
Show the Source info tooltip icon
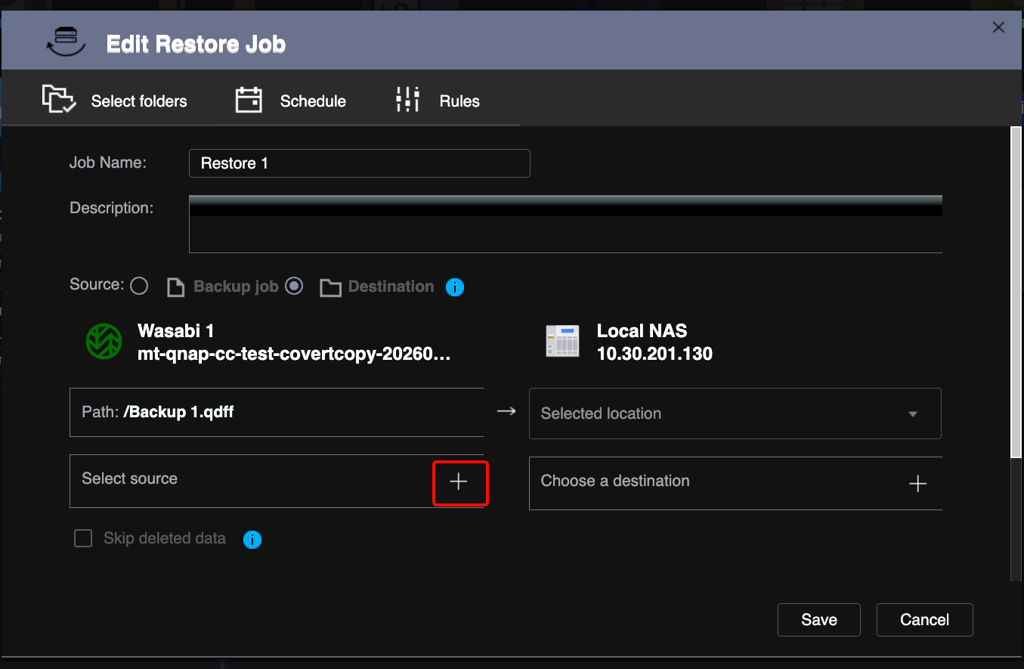[x=455, y=287]
